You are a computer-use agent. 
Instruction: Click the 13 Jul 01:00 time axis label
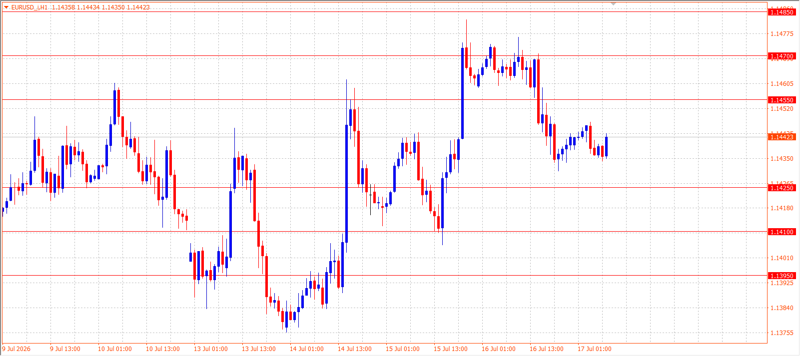click(211, 349)
